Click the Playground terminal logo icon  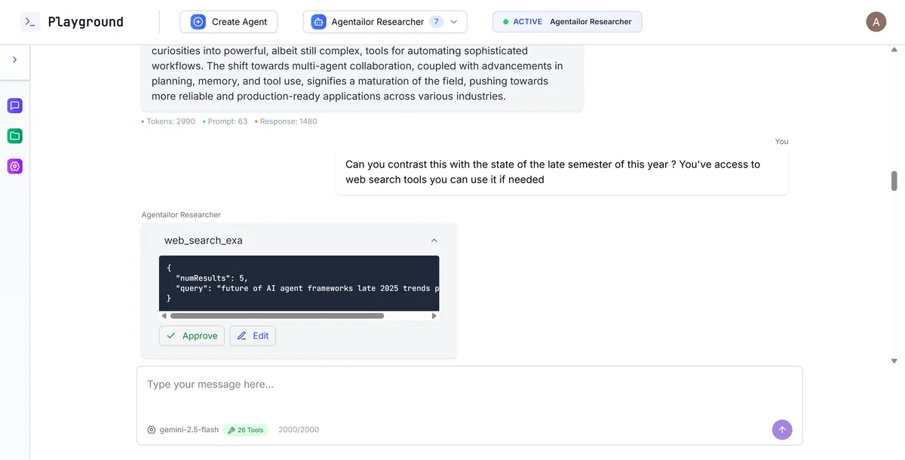[30, 22]
